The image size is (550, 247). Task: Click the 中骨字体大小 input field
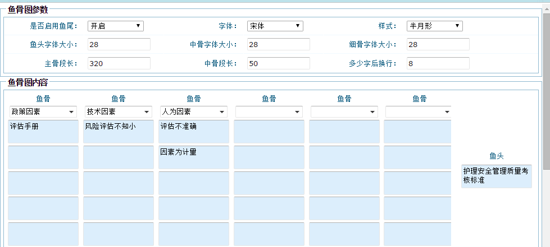[x=278, y=44]
